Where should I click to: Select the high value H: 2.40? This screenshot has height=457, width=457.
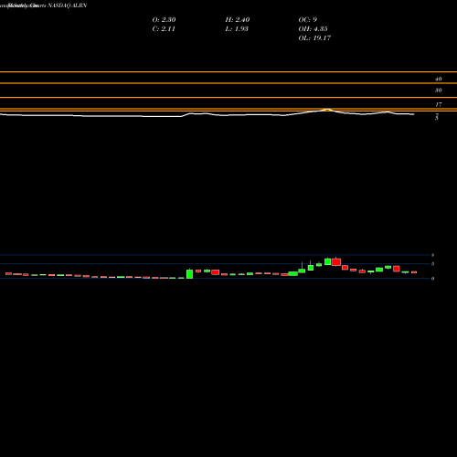coord(238,19)
